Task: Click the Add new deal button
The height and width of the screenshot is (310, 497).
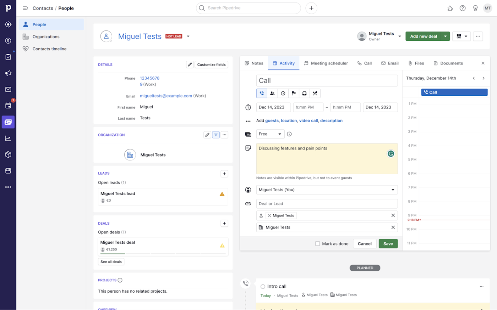Action: point(424,36)
